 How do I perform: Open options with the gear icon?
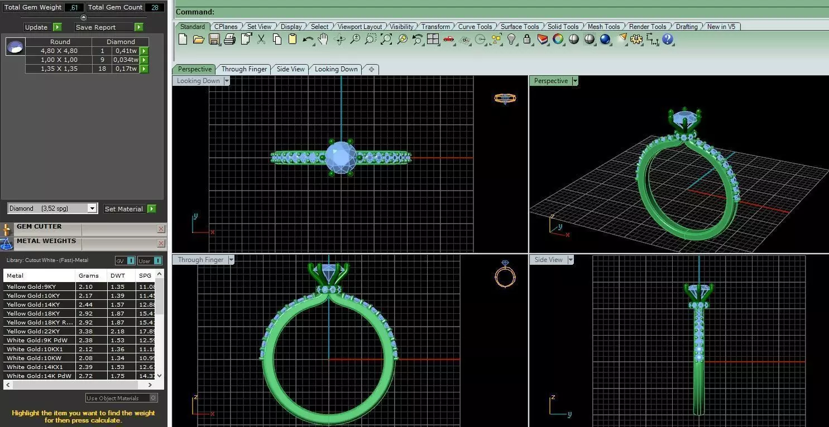pyautogui.click(x=636, y=39)
